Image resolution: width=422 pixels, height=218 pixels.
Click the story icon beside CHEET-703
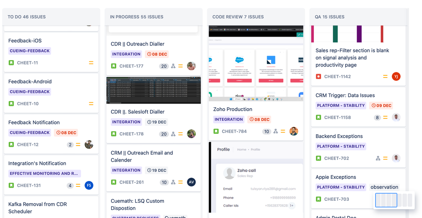[x=319, y=199]
